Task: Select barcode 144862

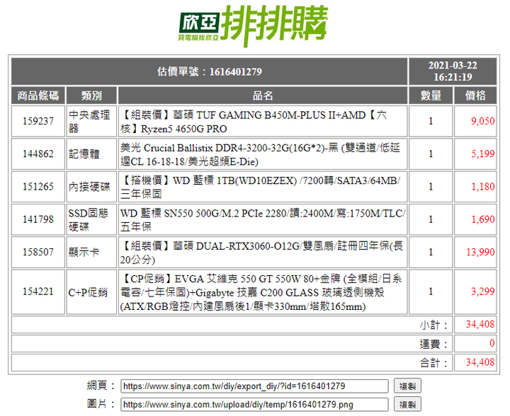Action: coord(38,154)
